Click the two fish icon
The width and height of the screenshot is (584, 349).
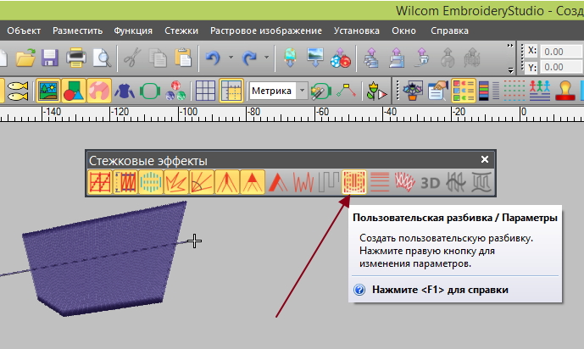[17, 91]
